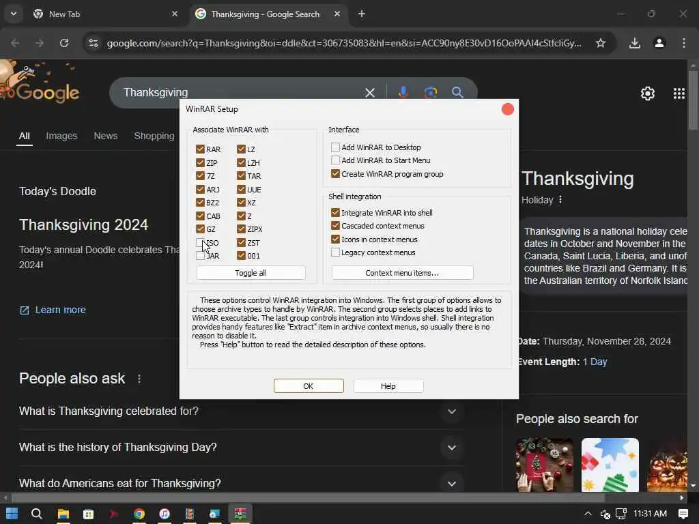699x524 pixels.
Task: Open Thanksgiving Holiday panel options menu
Action: coord(560,200)
